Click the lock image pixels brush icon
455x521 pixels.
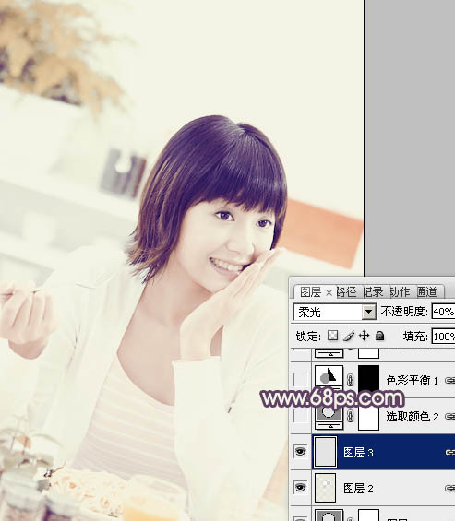[x=349, y=336]
